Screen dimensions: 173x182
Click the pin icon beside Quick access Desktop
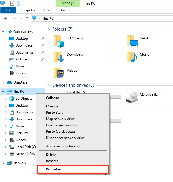click(x=43, y=39)
